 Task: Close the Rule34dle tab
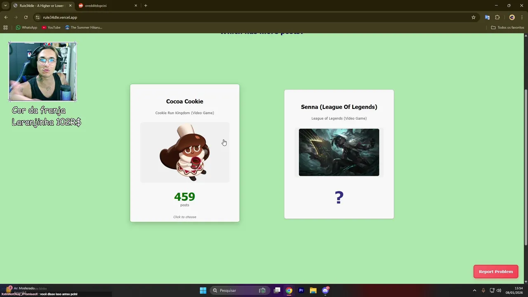(x=70, y=6)
